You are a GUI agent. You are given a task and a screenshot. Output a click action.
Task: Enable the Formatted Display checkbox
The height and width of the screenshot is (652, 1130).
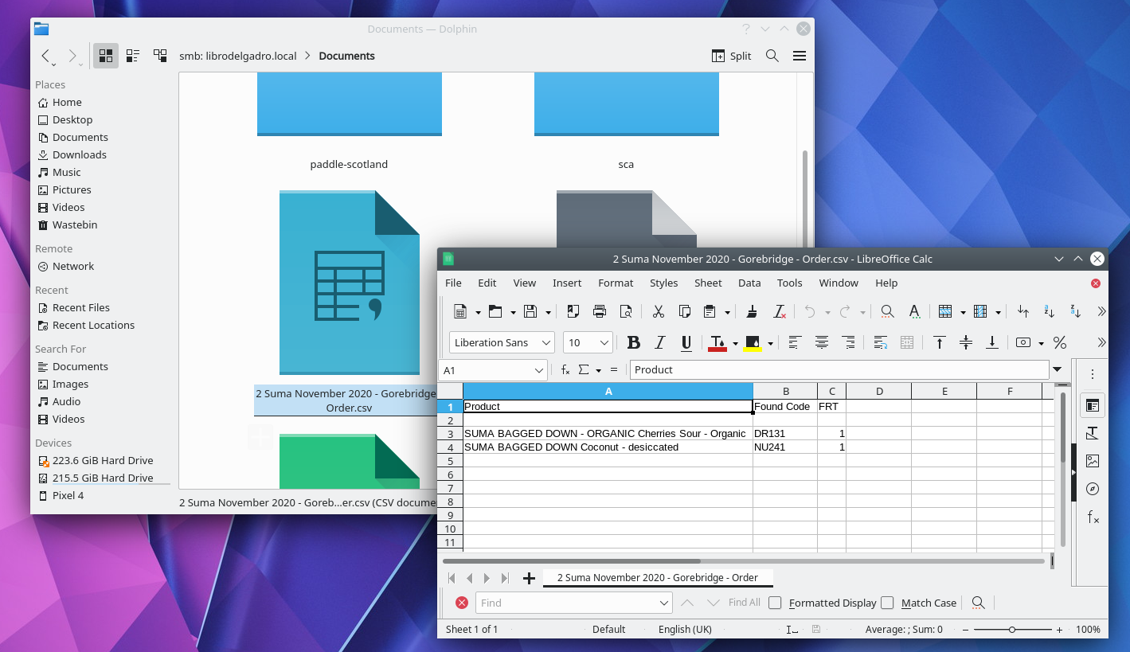coord(775,603)
